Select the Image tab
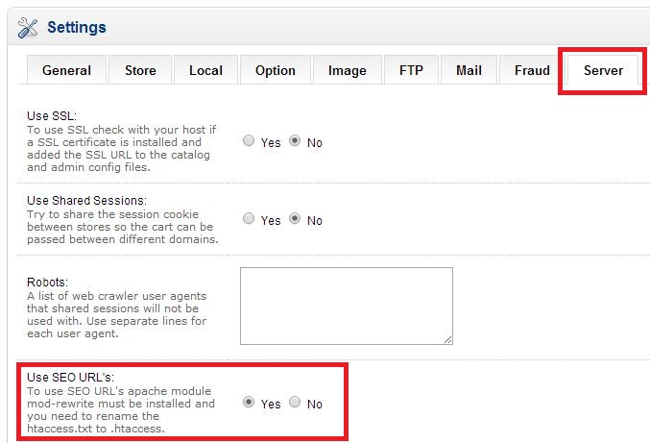 click(348, 70)
